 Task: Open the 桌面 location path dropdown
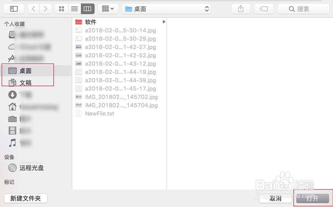point(166,9)
